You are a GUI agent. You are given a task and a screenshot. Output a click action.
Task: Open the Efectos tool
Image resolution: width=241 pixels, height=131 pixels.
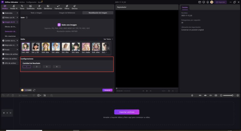74,7
